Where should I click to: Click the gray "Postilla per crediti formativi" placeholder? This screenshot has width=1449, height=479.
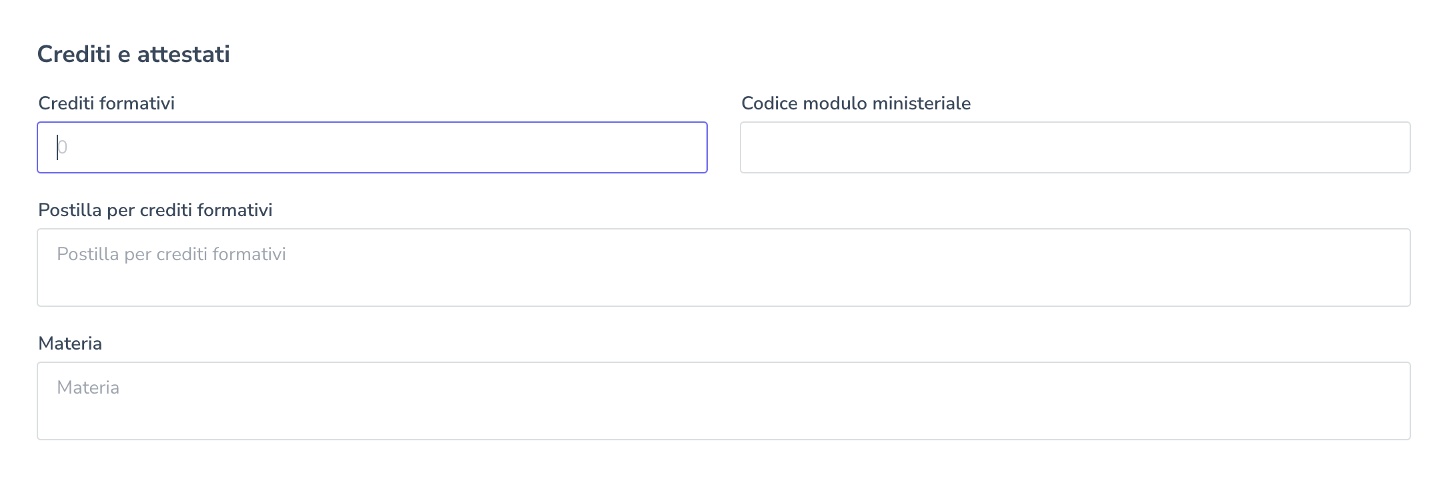coord(171,254)
